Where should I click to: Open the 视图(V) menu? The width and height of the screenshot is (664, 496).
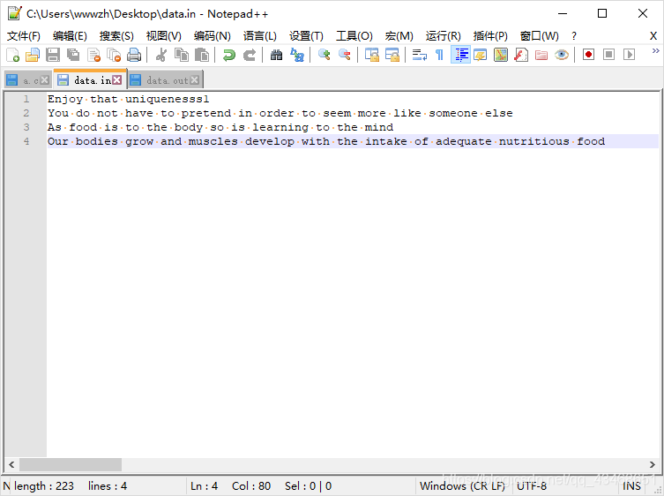[x=163, y=36]
